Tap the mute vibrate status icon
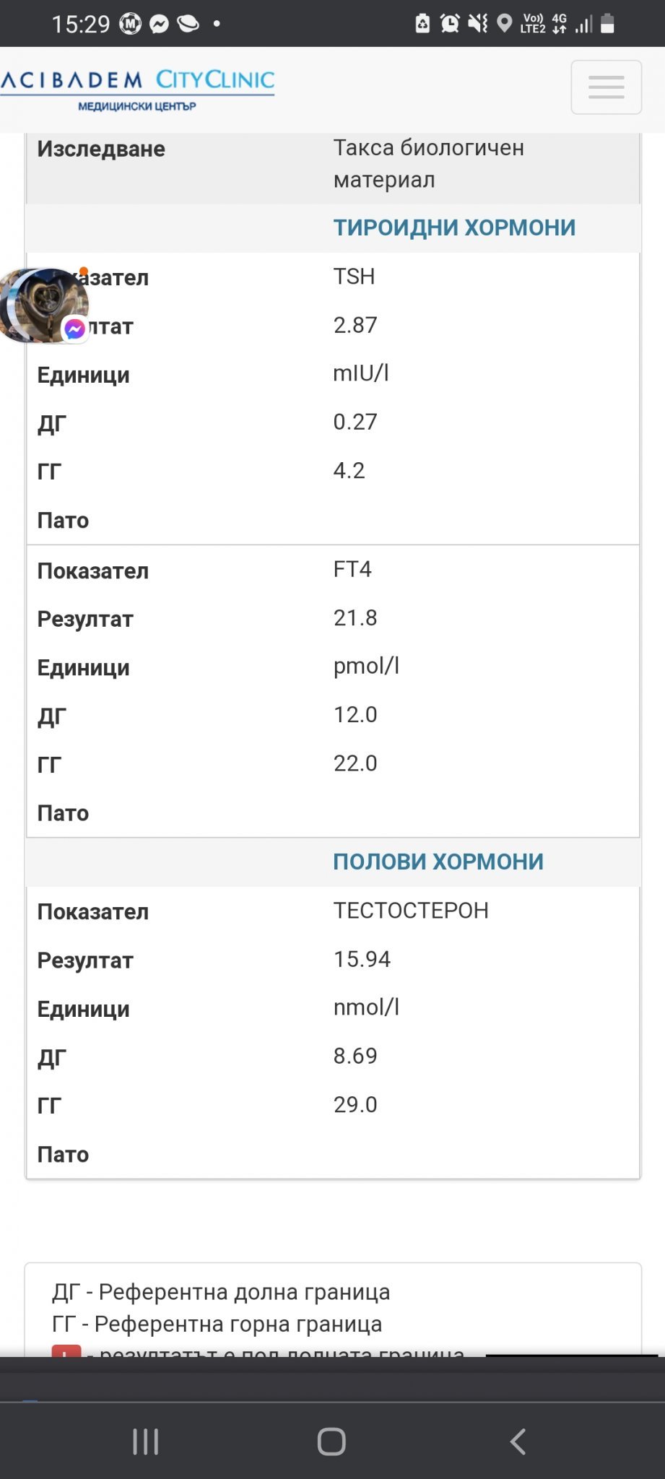665x1479 pixels. 477,24
